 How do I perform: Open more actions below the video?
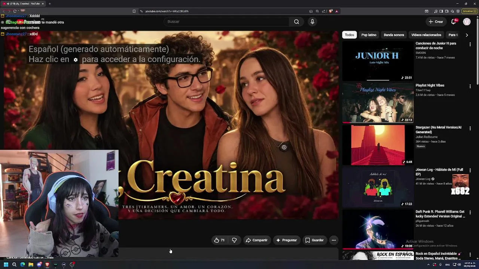[x=334, y=240]
